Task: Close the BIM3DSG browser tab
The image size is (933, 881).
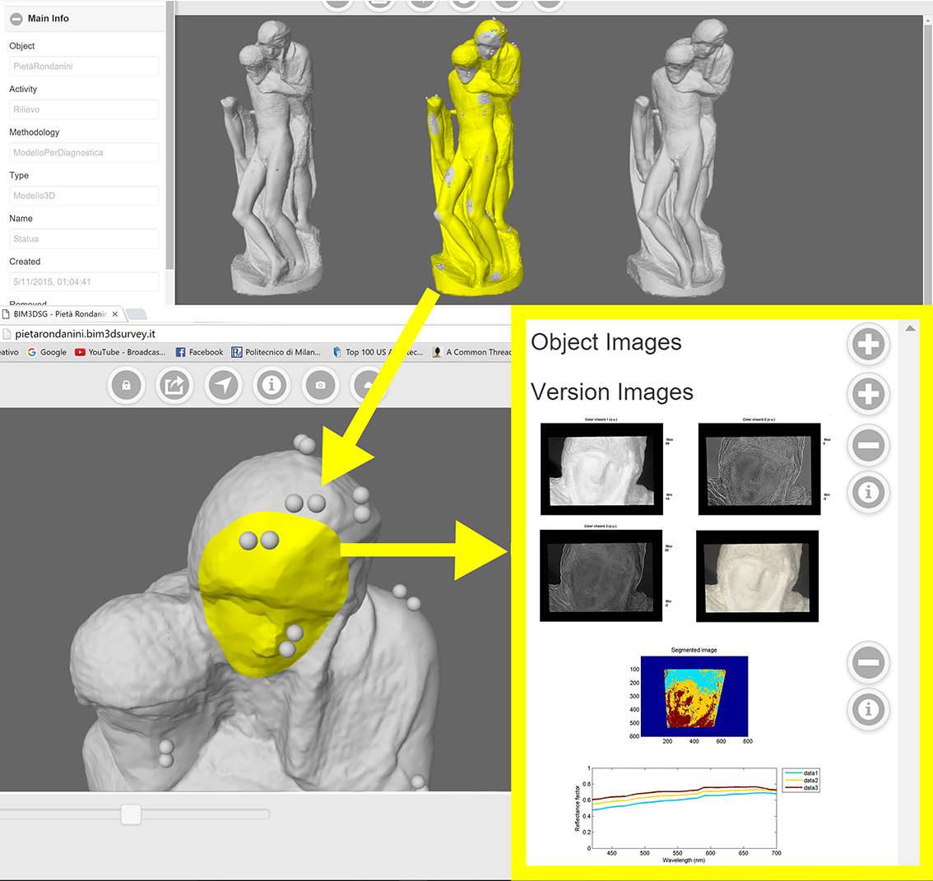Action: point(115,314)
